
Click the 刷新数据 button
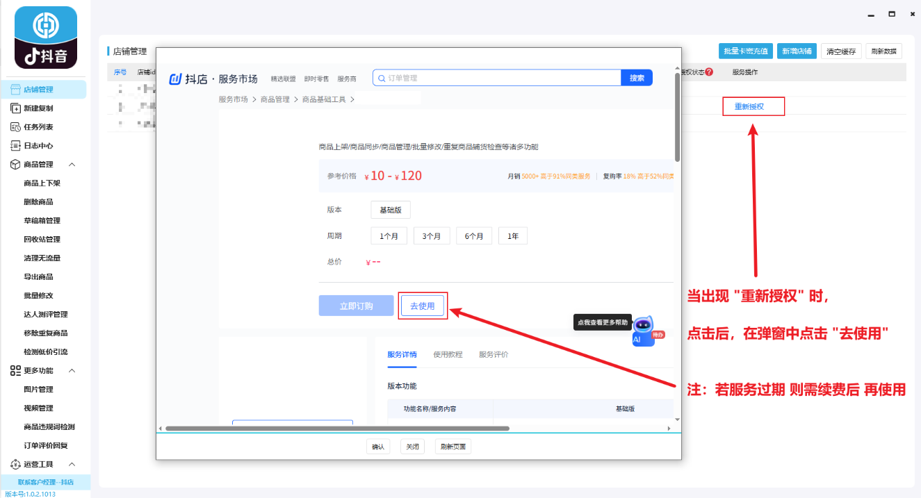[884, 51]
